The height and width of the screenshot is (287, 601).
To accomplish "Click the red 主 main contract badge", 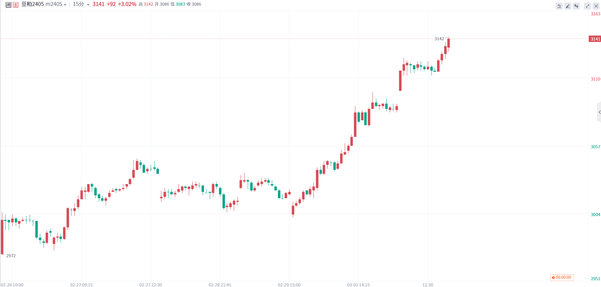I will (16, 5).
